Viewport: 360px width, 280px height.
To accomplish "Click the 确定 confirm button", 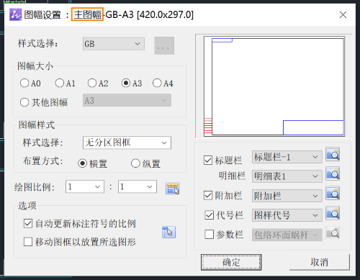I will (231, 262).
